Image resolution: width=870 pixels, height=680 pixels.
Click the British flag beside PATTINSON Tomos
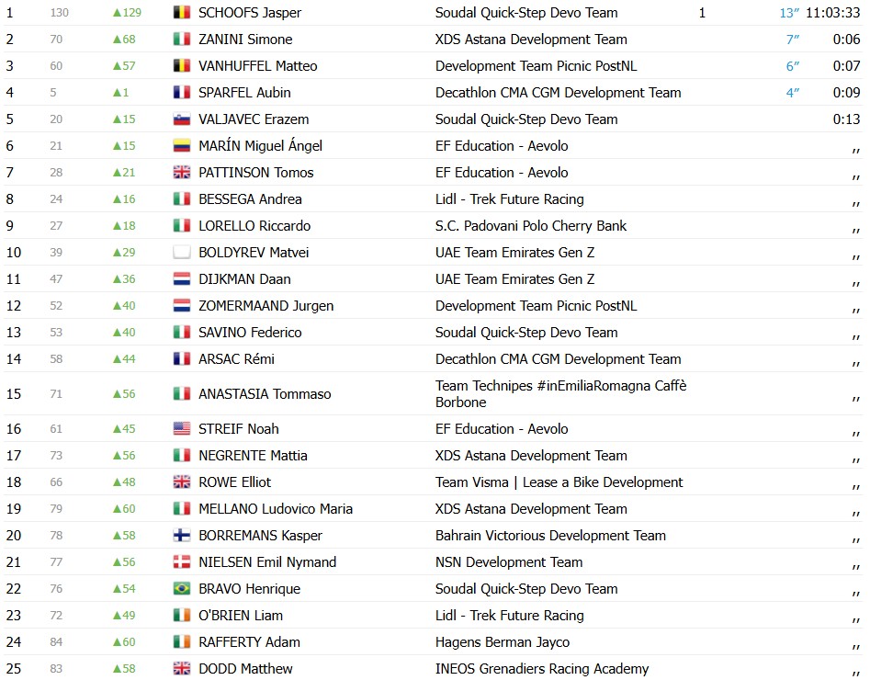181,173
